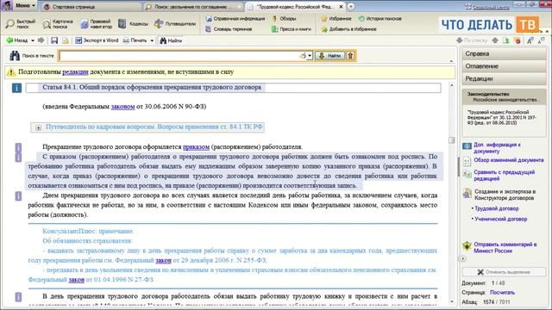Viewport: 552px width, 310px height.
Task: Open Карточка поиска search card
Action: pos(58,24)
